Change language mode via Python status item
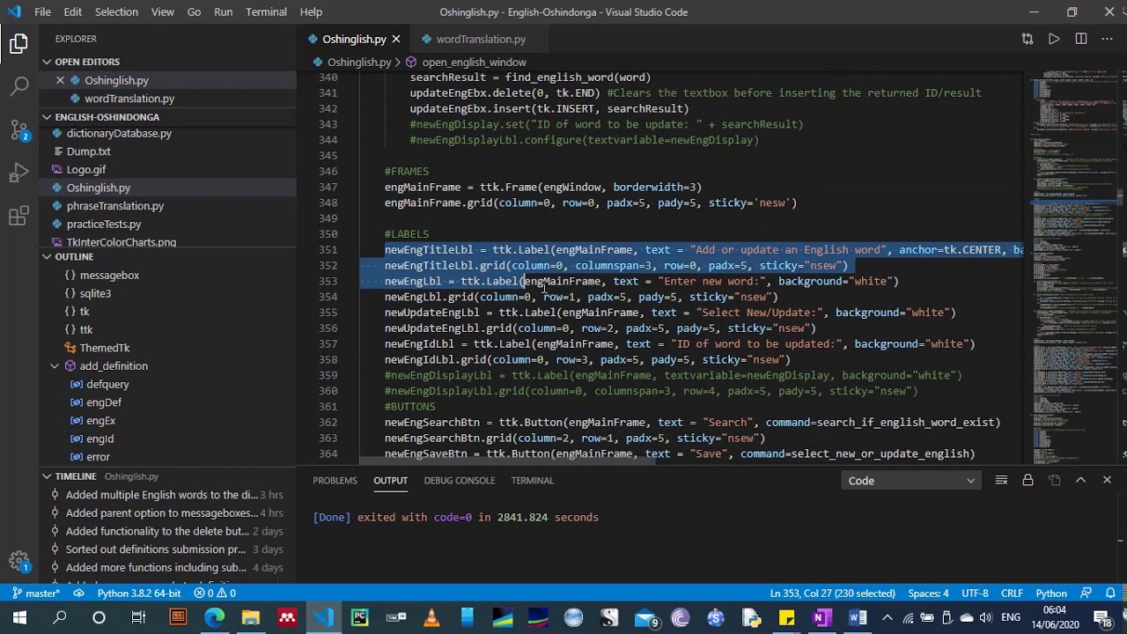Image resolution: width=1127 pixels, height=634 pixels. click(x=1051, y=593)
